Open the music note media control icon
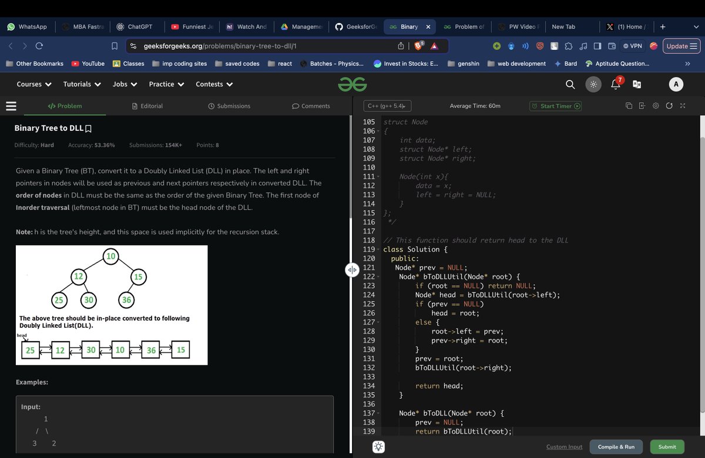Image resolution: width=705 pixels, height=458 pixels. (x=583, y=46)
